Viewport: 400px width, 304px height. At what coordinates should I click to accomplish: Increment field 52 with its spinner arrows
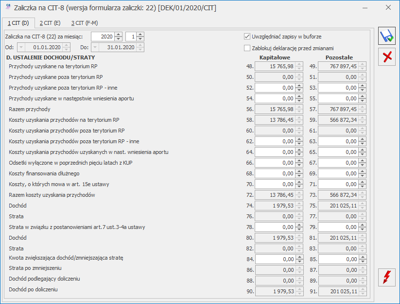click(299, 85)
